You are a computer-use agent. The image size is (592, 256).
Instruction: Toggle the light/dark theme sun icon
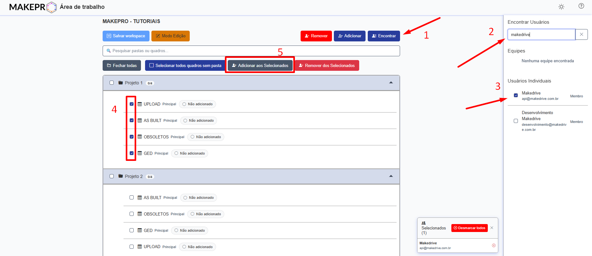click(561, 7)
